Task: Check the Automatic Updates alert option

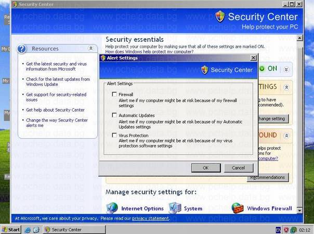Action: pos(114,115)
